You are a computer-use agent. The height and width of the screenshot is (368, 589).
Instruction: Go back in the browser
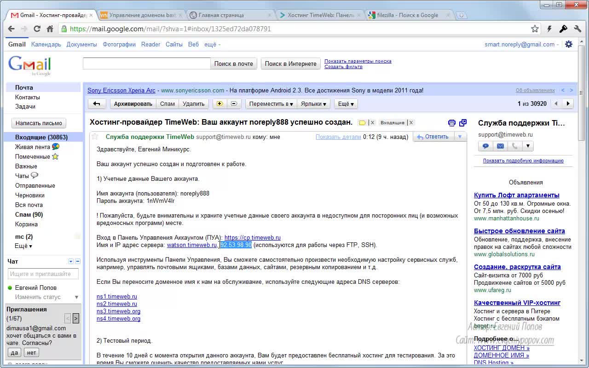11,29
